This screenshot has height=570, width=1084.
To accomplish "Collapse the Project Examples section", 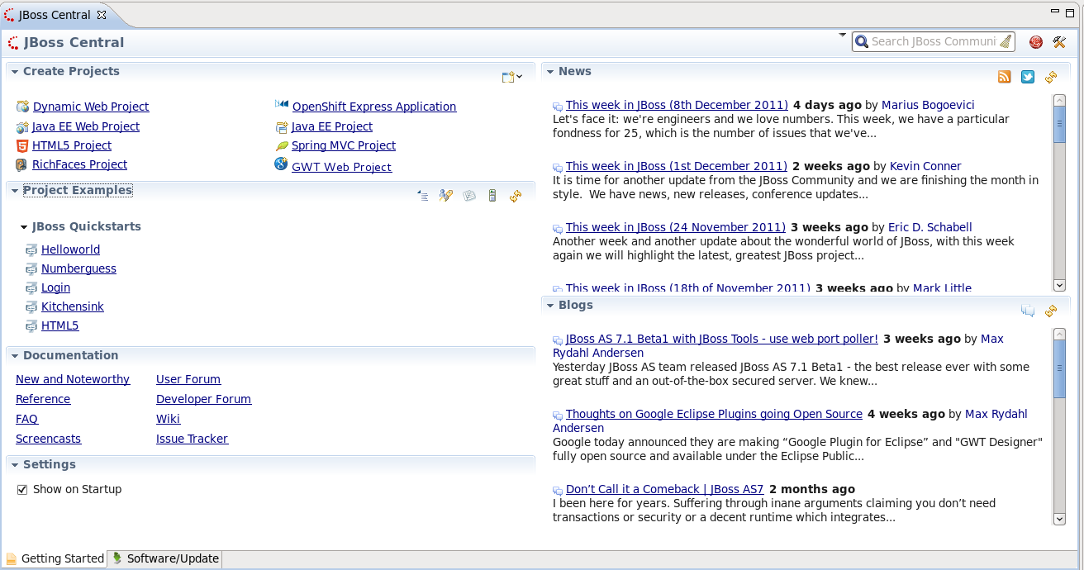I will click(15, 191).
